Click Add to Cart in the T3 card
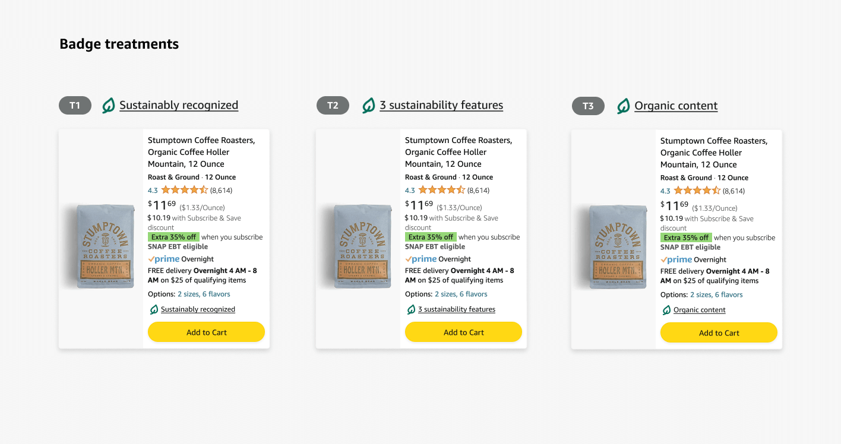The width and height of the screenshot is (841, 444). 719,333
